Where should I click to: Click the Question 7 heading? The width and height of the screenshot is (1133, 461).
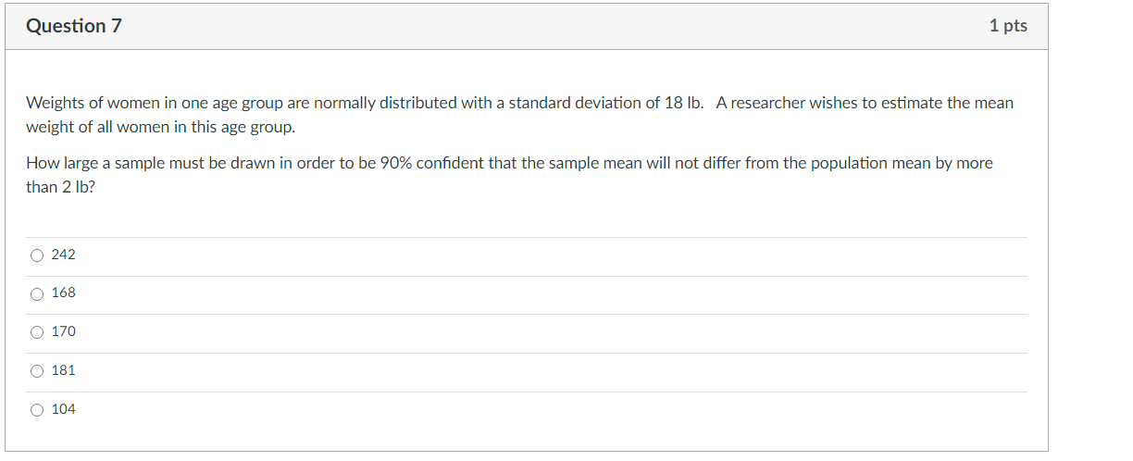coord(74,26)
